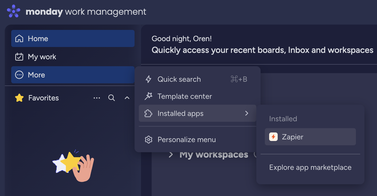Click the My work sidebar entry
377x196 pixels.
[42, 57]
